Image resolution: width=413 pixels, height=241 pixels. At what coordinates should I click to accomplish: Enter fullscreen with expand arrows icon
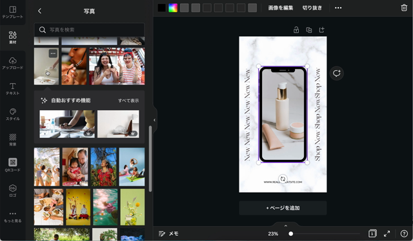(x=387, y=234)
